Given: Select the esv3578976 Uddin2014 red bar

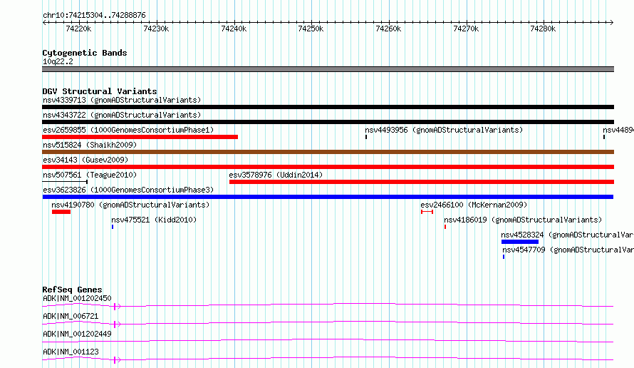Looking at the screenshot, I should tap(422, 182).
